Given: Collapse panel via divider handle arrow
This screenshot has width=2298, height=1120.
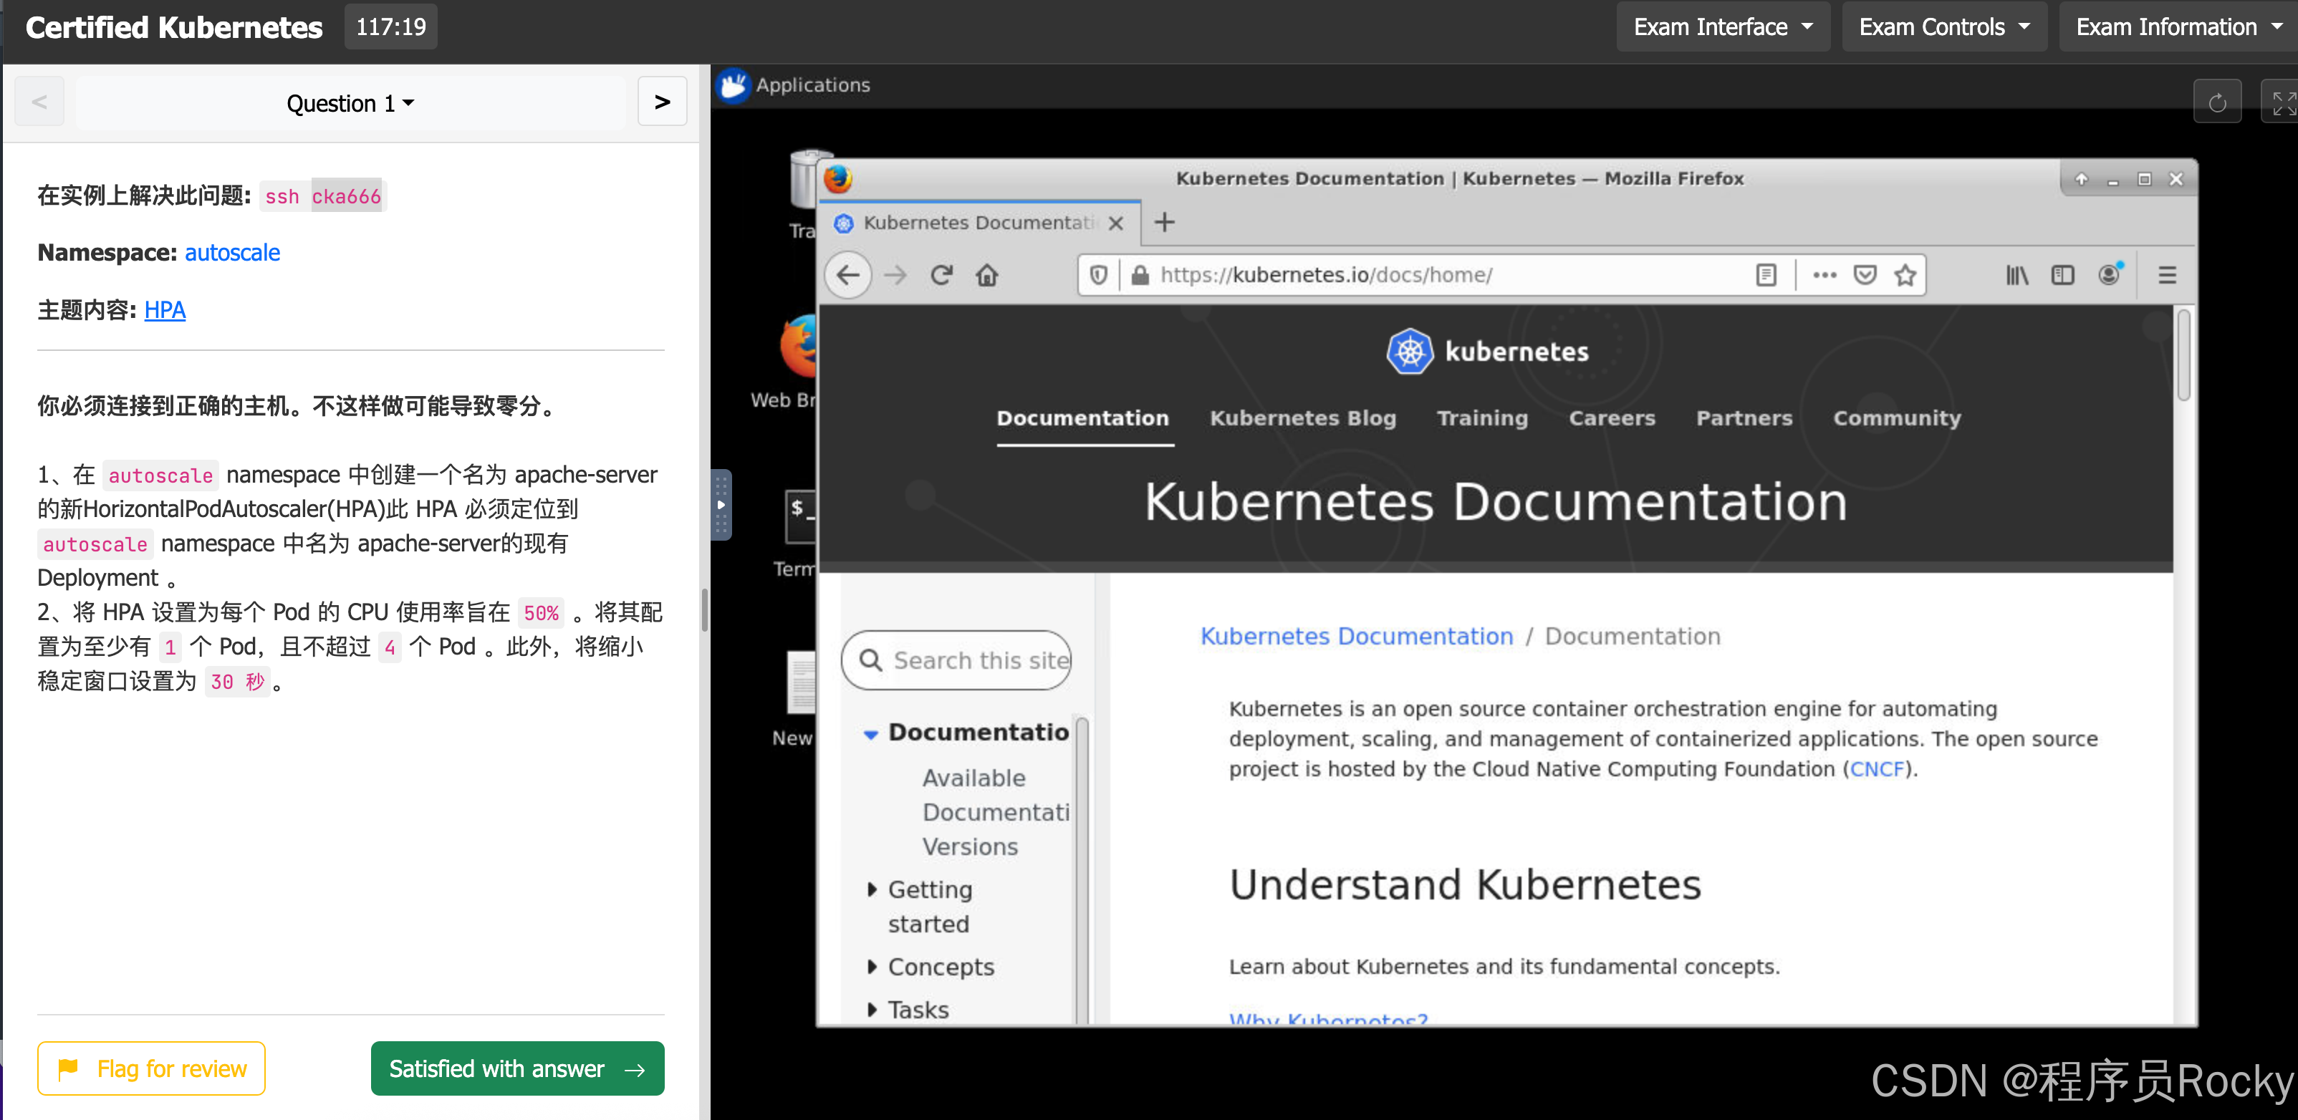Looking at the screenshot, I should (721, 505).
